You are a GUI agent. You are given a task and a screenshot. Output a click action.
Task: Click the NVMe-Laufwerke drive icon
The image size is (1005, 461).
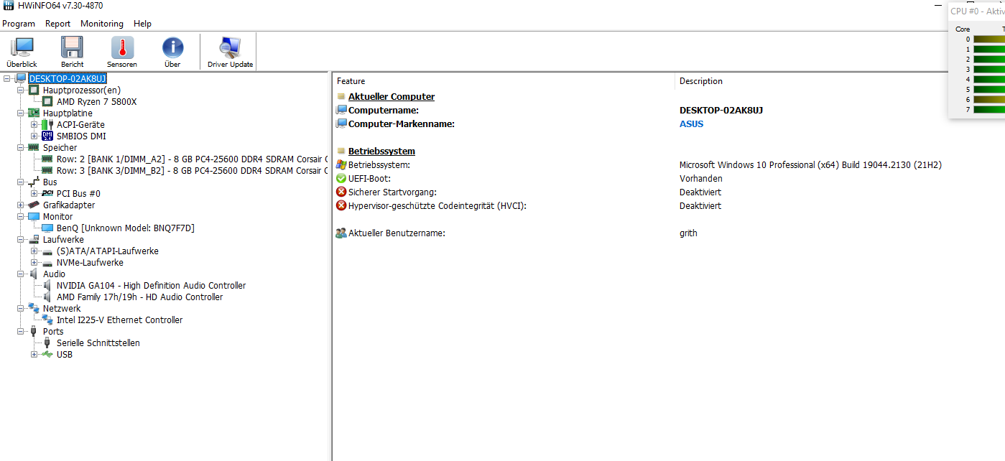[47, 262]
